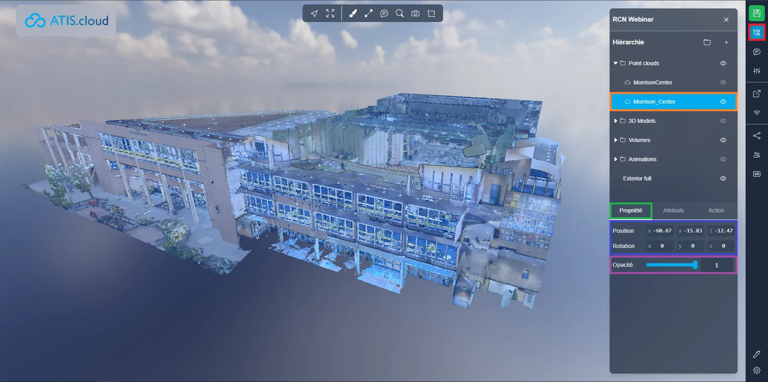
Task: Collapse the Point clouds folder
Action: [x=616, y=63]
